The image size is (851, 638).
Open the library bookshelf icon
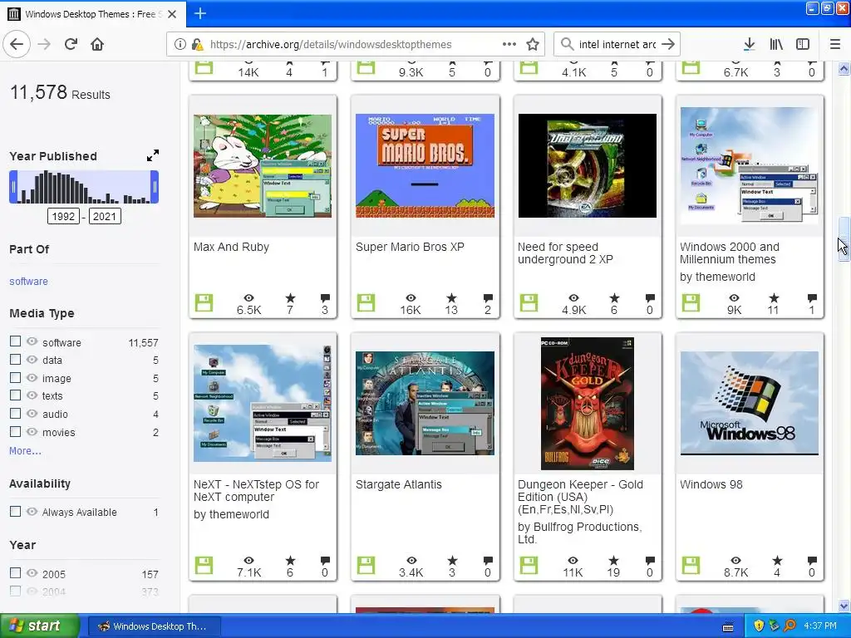(x=776, y=44)
